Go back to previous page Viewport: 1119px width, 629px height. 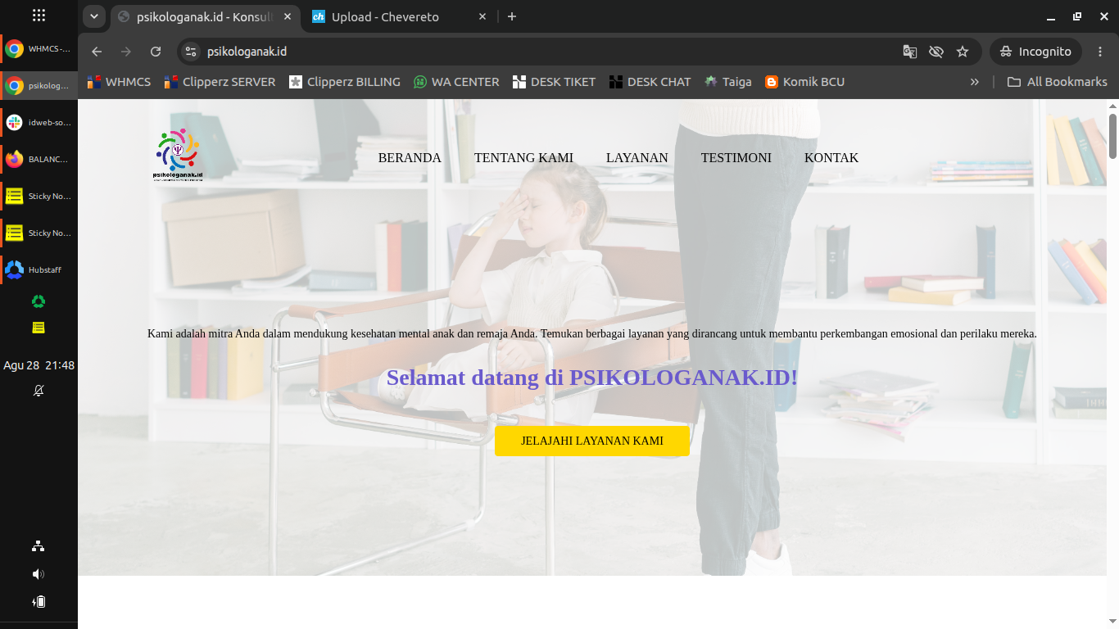pyautogui.click(x=97, y=52)
